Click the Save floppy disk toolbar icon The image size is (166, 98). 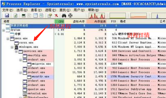click(7, 16)
